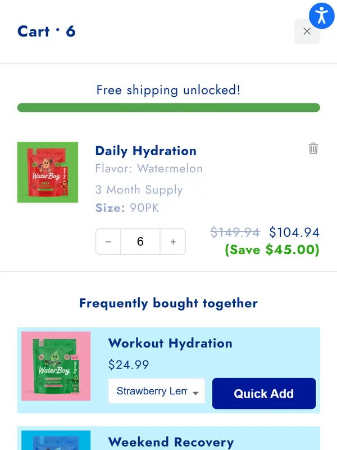Click the discounted $104.94 price

coord(294,232)
